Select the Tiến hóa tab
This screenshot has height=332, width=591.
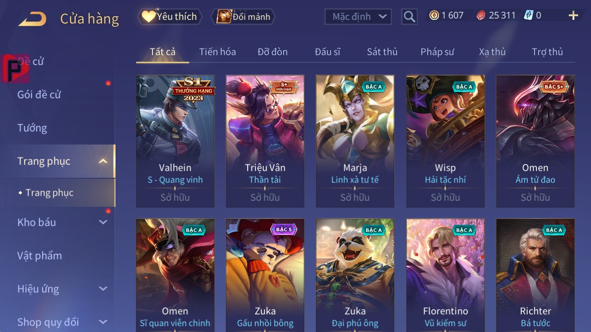point(218,52)
